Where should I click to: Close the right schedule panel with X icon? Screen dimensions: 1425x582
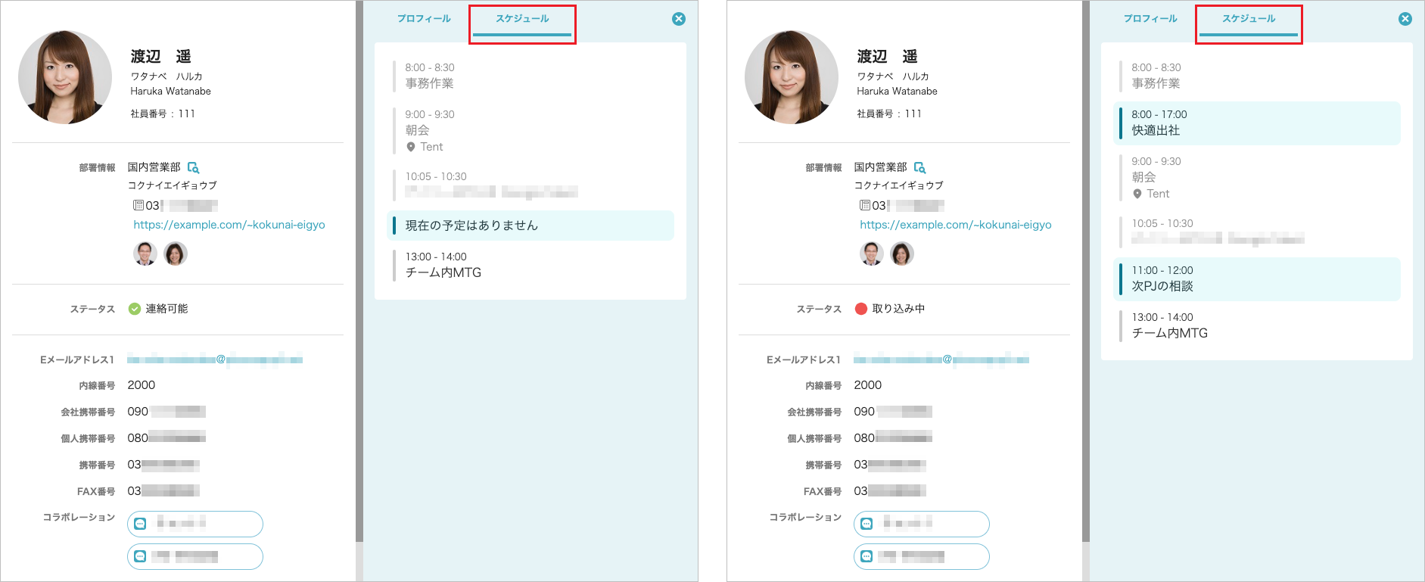click(x=1405, y=19)
